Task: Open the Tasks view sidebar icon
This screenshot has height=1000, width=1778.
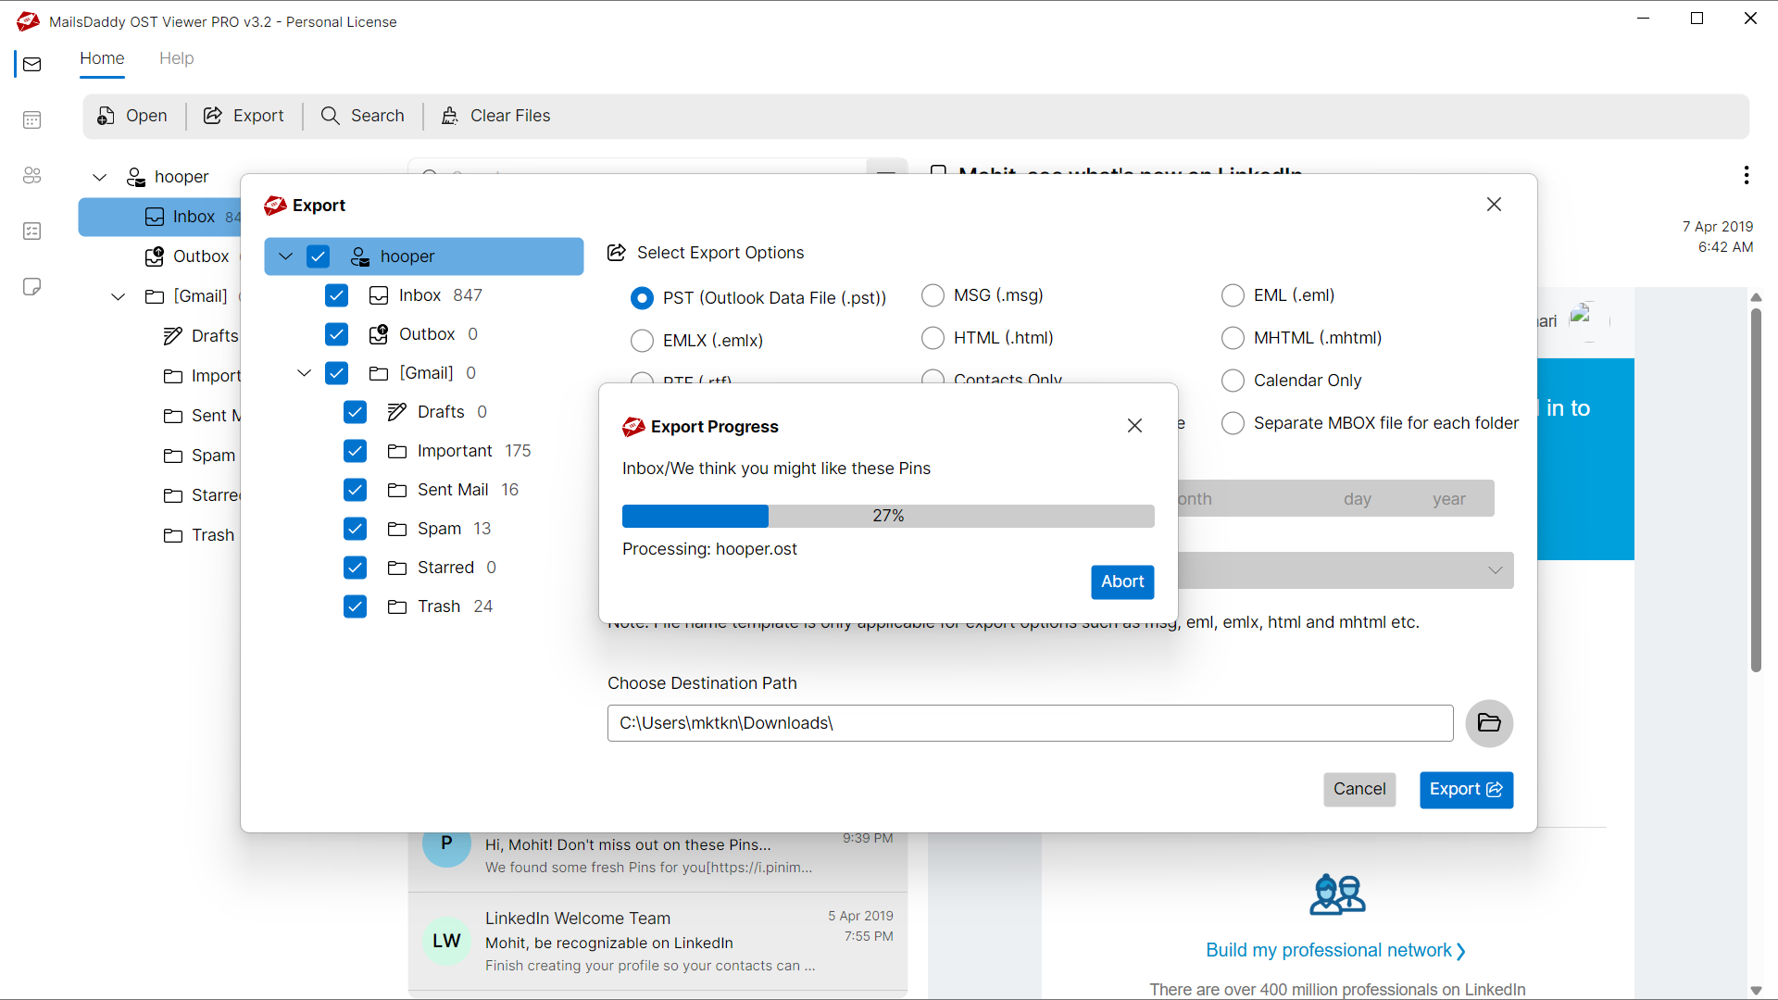Action: [32, 231]
